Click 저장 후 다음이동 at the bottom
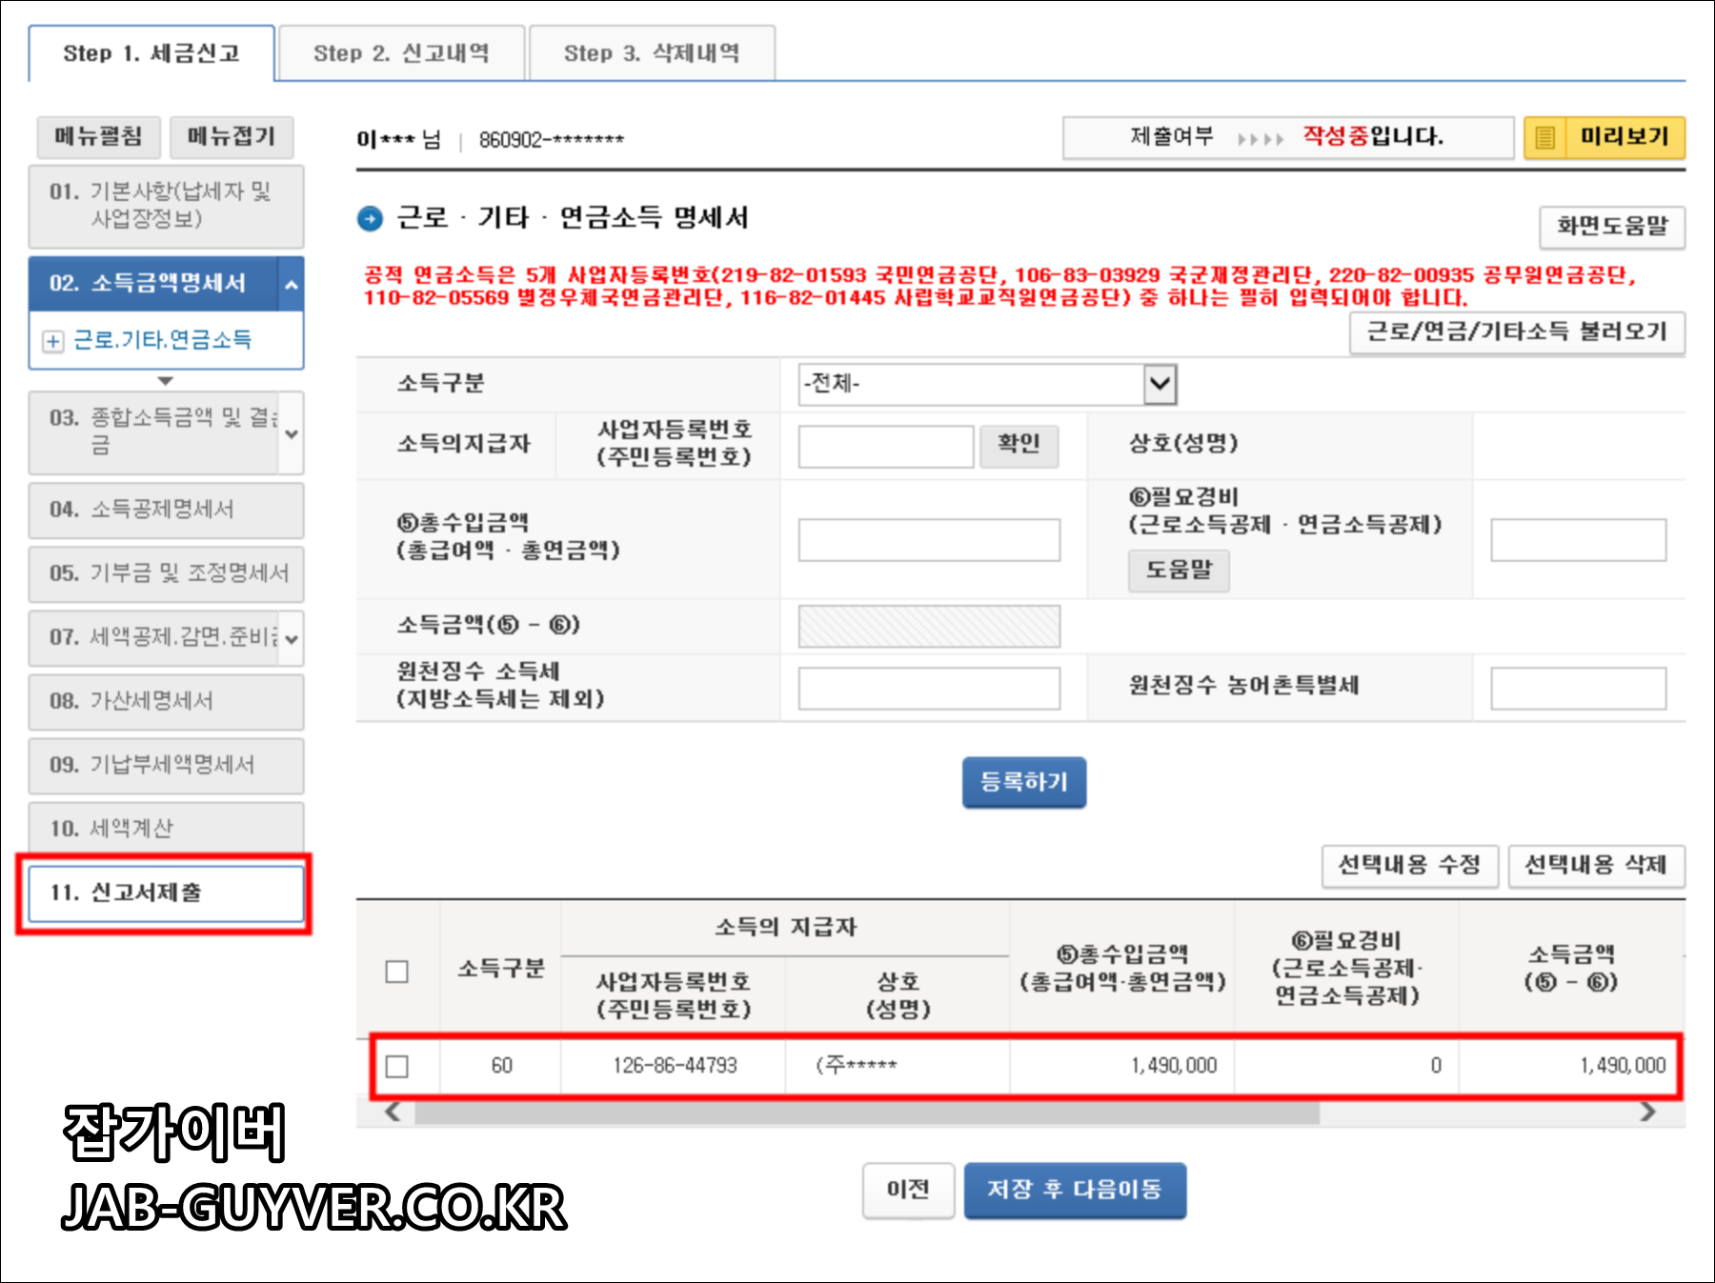1715x1283 pixels. (x=1075, y=1190)
